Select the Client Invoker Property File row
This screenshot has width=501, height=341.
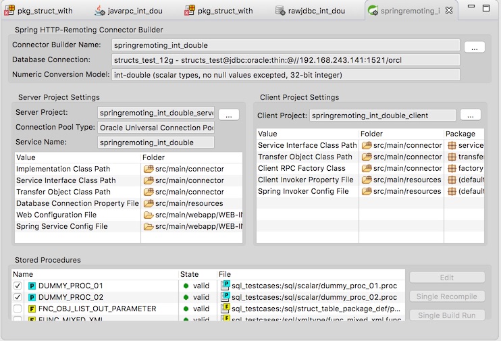pos(370,180)
